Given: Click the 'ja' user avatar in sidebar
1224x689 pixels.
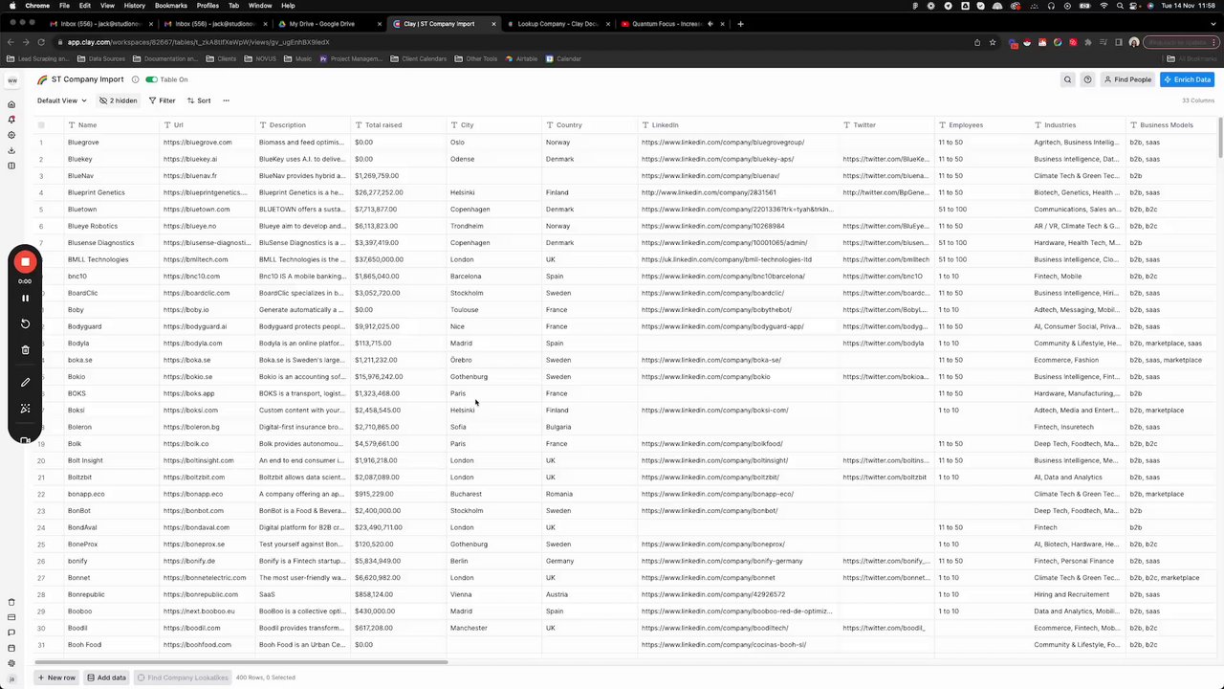Looking at the screenshot, I should (11, 678).
